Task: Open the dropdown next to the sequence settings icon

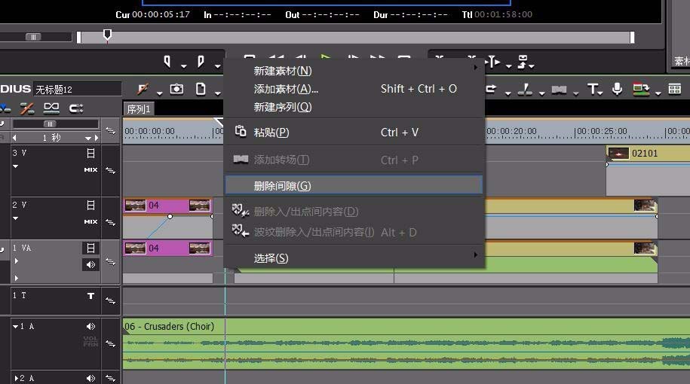Action: point(159,93)
